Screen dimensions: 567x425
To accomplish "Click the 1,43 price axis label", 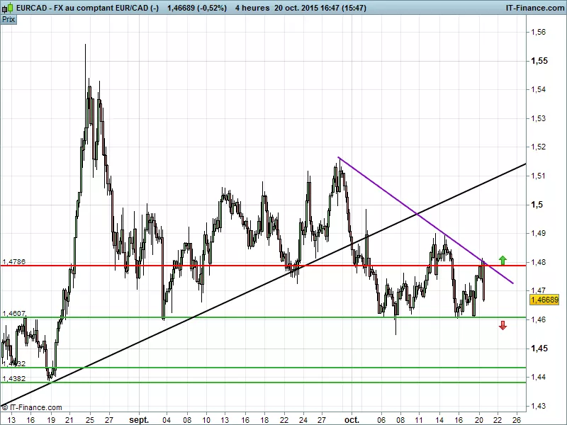I will pos(538,406).
